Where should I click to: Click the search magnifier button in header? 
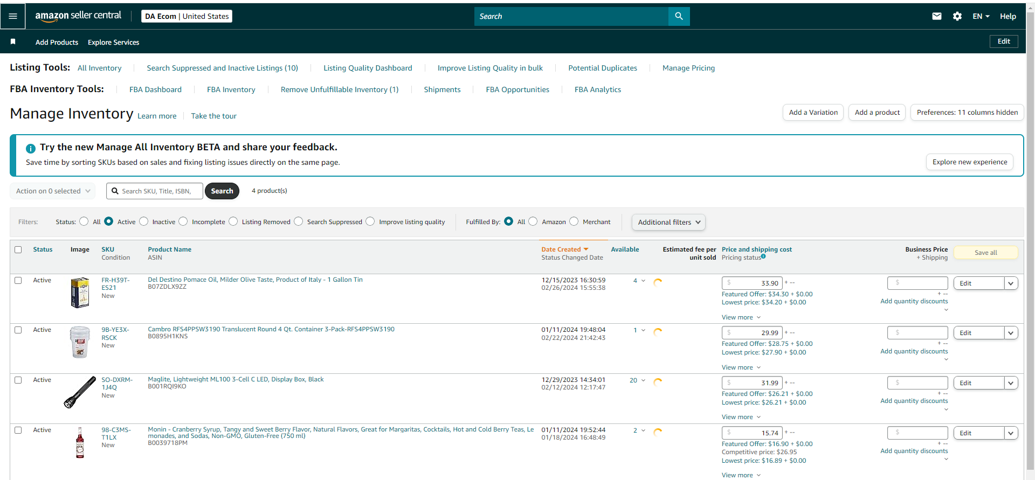(x=679, y=16)
